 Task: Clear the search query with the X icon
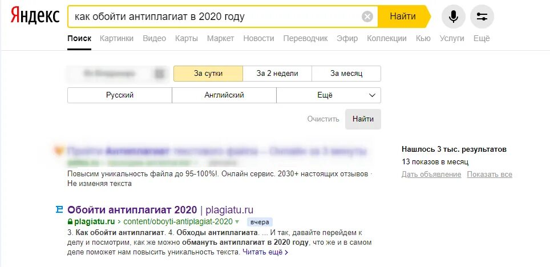[x=367, y=17]
